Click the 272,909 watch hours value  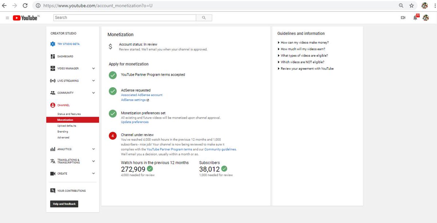tap(133, 169)
